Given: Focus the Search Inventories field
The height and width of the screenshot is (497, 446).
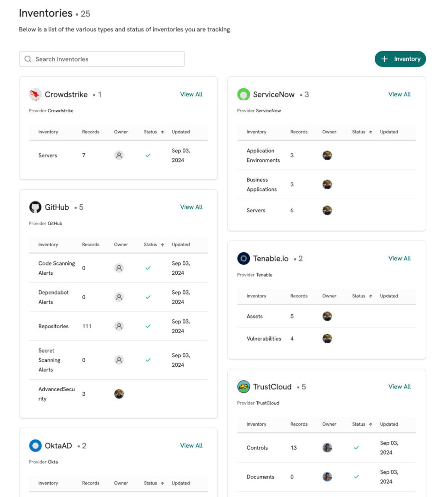Looking at the screenshot, I should tap(102, 59).
